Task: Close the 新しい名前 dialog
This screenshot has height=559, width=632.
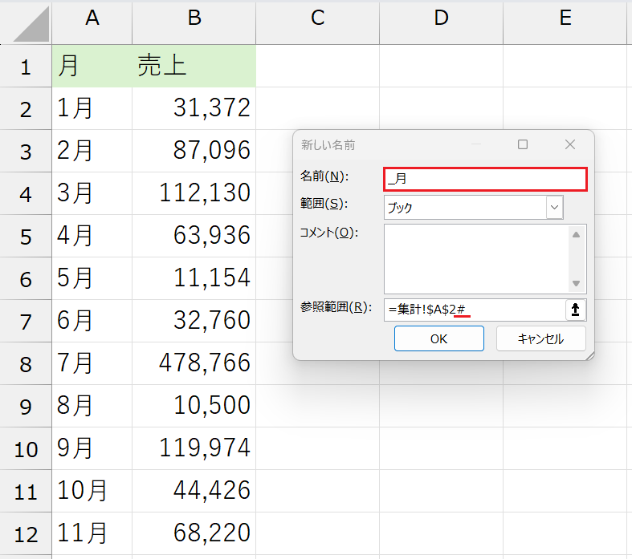Action: pyautogui.click(x=570, y=144)
